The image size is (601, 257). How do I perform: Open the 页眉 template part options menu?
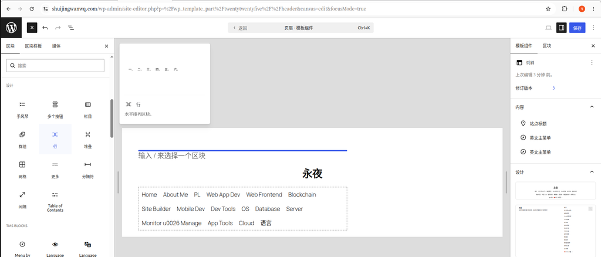pyautogui.click(x=592, y=62)
